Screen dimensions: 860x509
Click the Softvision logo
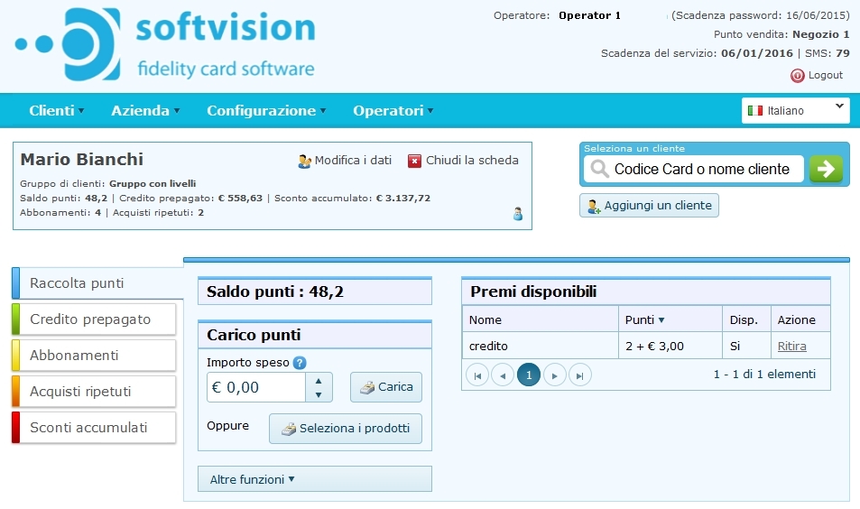[x=165, y=44]
